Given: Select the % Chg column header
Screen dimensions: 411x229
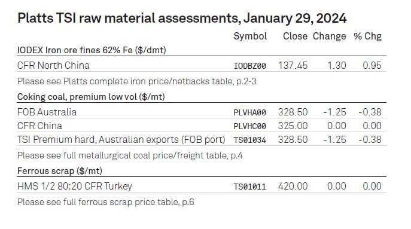Looking at the screenshot, I should [x=367, y=36].
